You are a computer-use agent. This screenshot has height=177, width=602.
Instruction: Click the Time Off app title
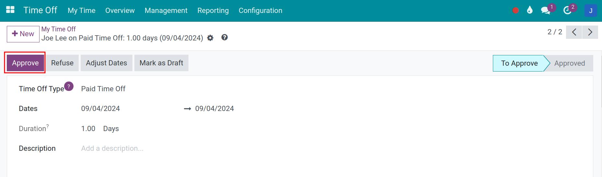tap(40, 10)
